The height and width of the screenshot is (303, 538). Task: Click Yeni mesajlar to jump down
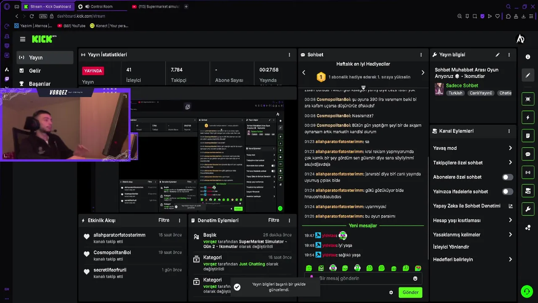[x=363, y=226]
